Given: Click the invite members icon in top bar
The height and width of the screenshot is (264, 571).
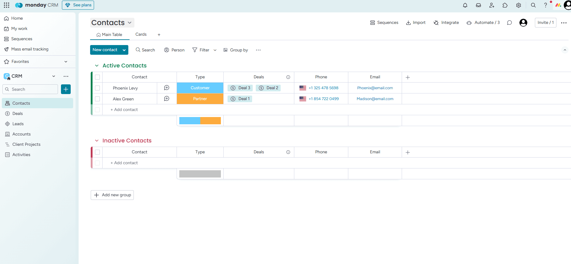Looking at the screenshot, I should pos(492,5).
